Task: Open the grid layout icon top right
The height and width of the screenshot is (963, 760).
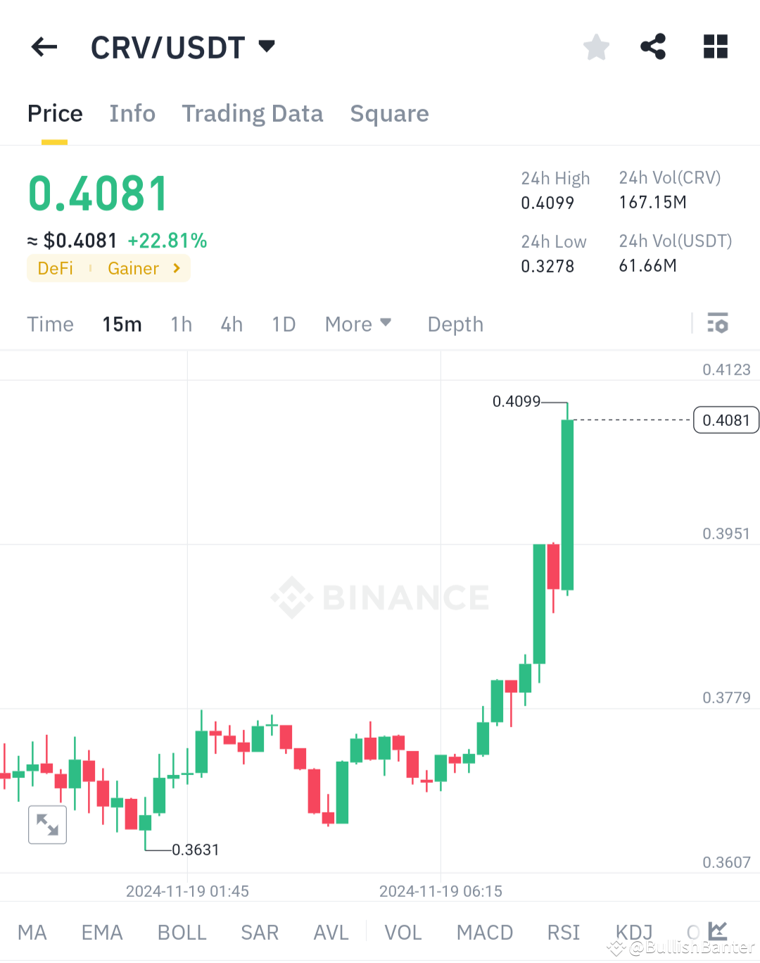Action: tap(715, 46)
